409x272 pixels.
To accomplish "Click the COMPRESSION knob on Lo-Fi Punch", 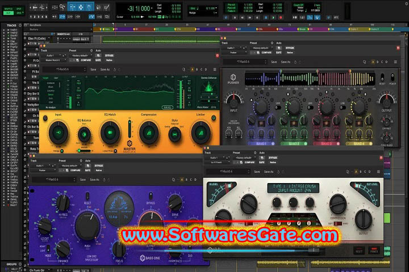I will pos(338,204).
